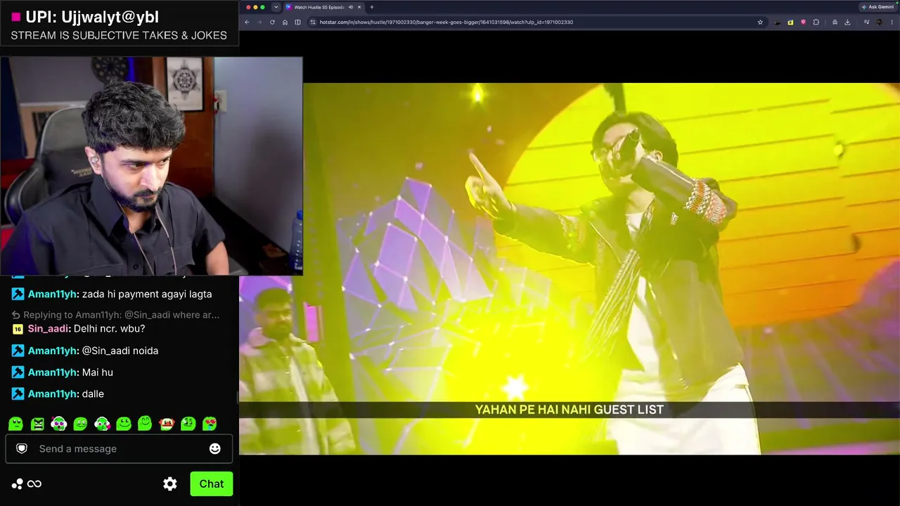
Task: Pick the angry square green emote
Action: pyautogui.click(x=37, y=424)
